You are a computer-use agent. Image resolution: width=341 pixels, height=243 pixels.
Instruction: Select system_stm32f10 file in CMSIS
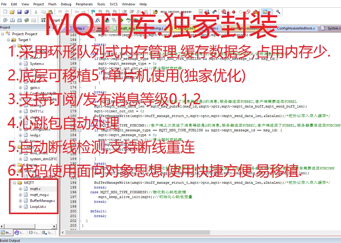click(x=43, y=159)
